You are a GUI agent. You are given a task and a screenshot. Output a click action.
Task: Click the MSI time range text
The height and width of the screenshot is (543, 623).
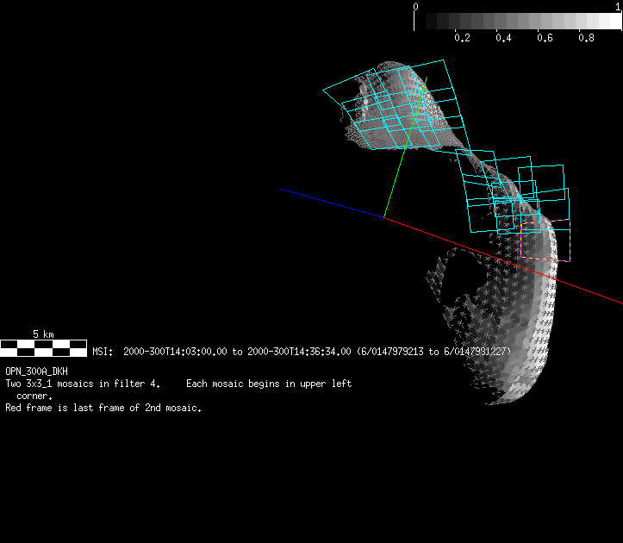click(x=302, y=352)
